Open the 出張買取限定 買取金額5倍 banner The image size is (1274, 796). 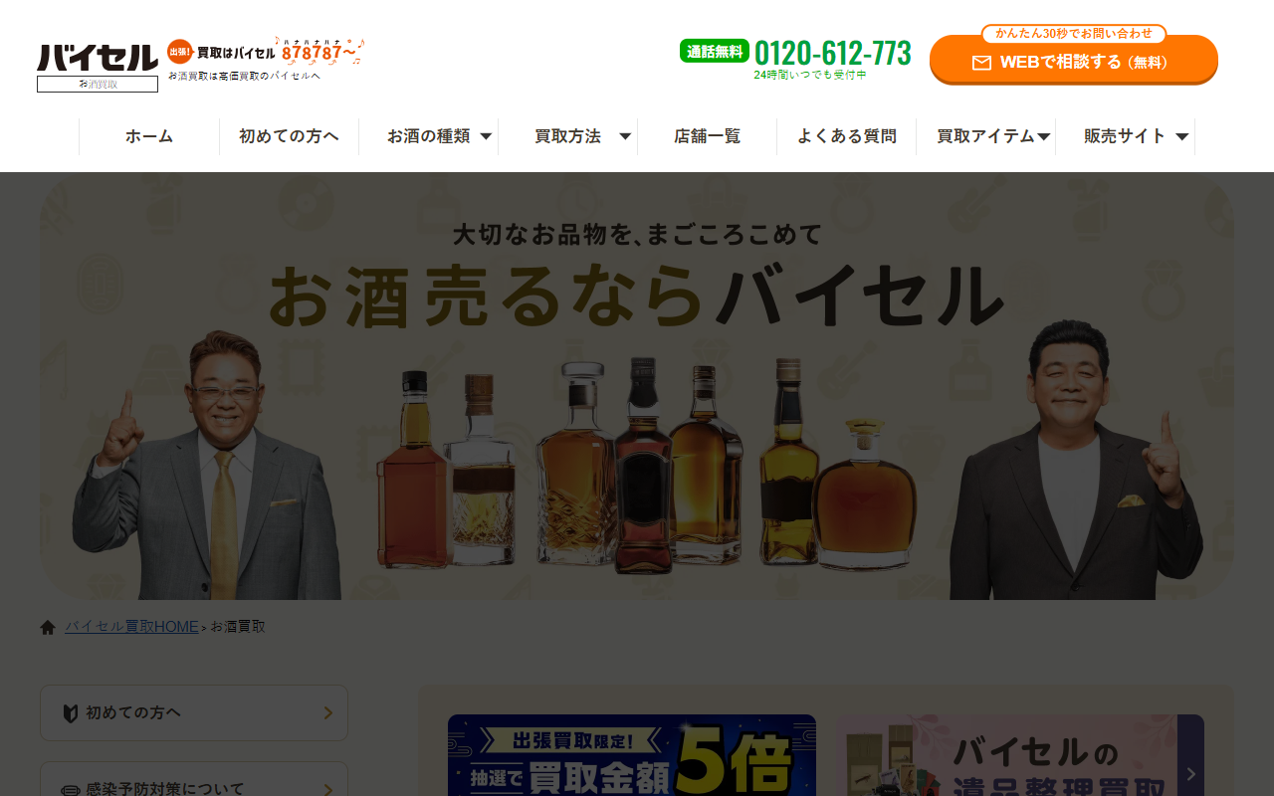coord(632,755)
